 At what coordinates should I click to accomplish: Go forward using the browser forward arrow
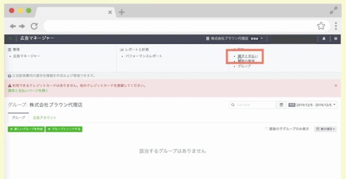[22, 26]
